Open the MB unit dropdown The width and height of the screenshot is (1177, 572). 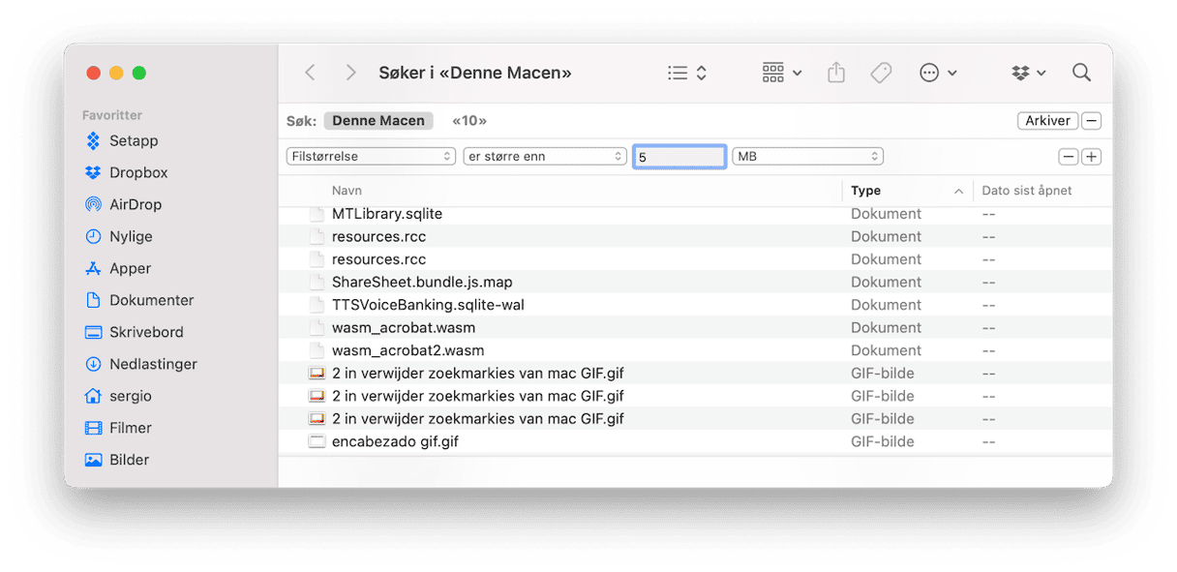coord(807,156)
